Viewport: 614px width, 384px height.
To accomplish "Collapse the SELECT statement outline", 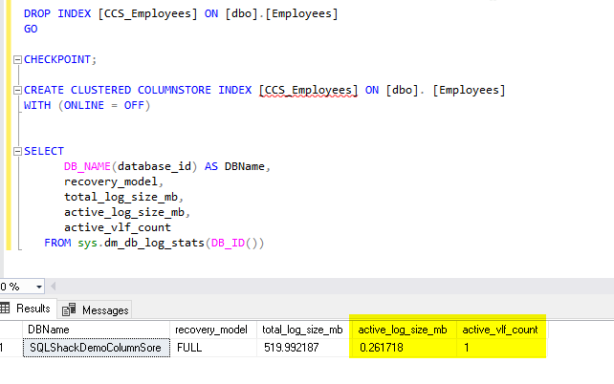I will (17, 151).
